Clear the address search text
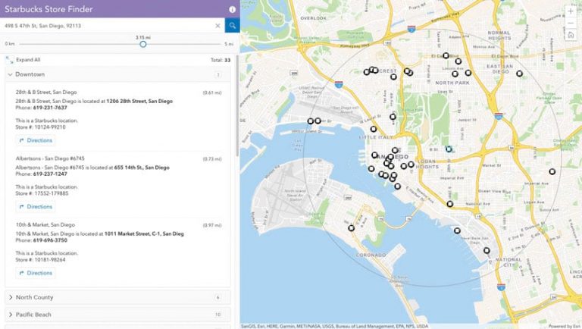 tap(218, 26)
